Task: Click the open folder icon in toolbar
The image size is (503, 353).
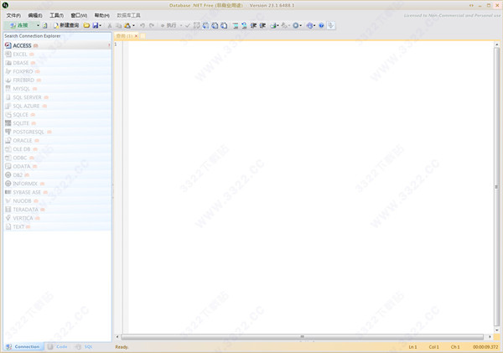Action: [86, 25]
